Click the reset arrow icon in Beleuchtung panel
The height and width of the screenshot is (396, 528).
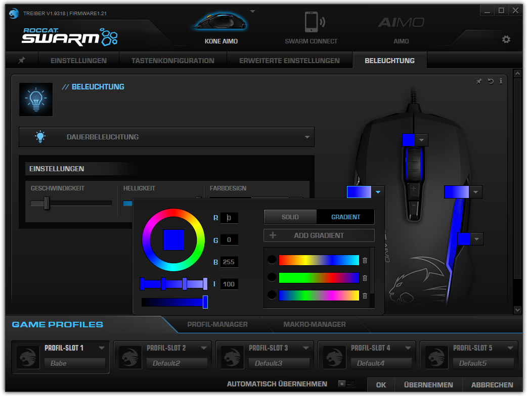(x=490, y=81)
